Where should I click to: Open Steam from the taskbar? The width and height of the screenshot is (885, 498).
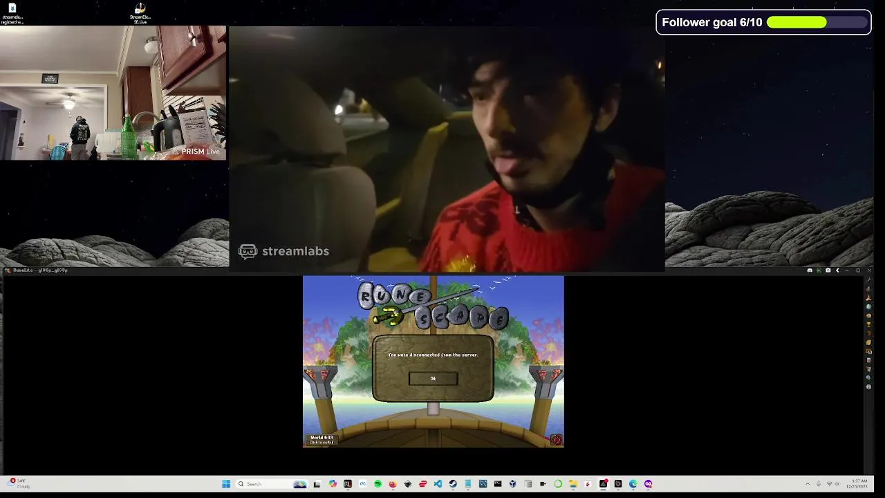pyautogui.click(x=453, y=483)
